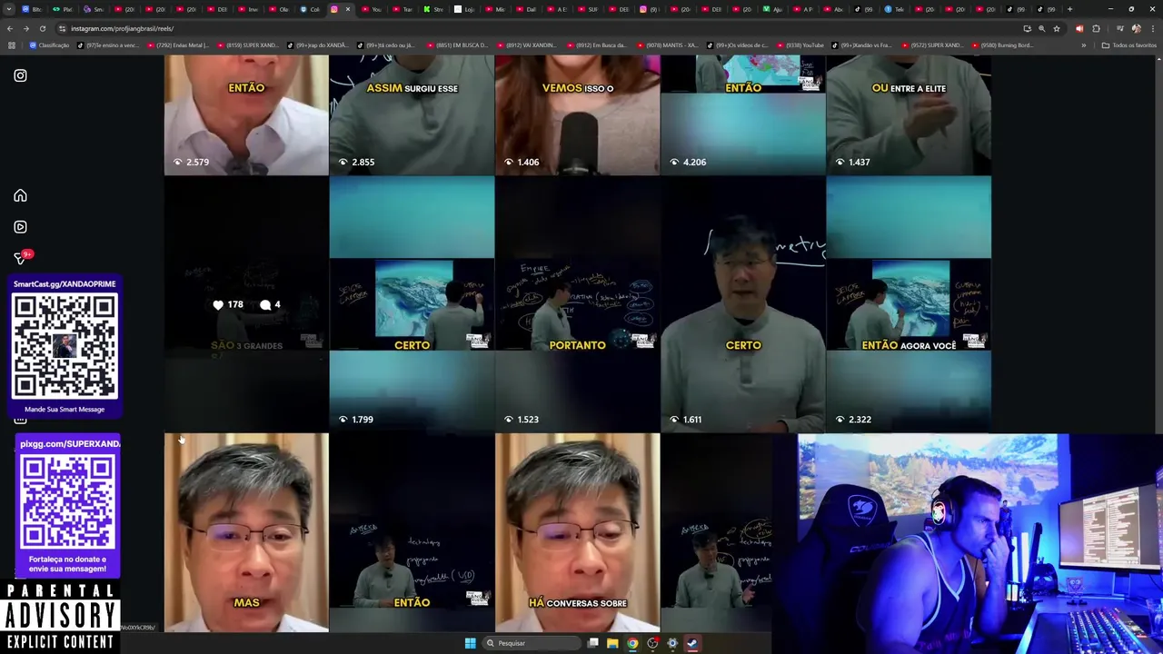This screenshot has width=1163, height=654.
Task: Open '(7292) Enéas Metal' bookmark
Action: click(x=176, y=45)
